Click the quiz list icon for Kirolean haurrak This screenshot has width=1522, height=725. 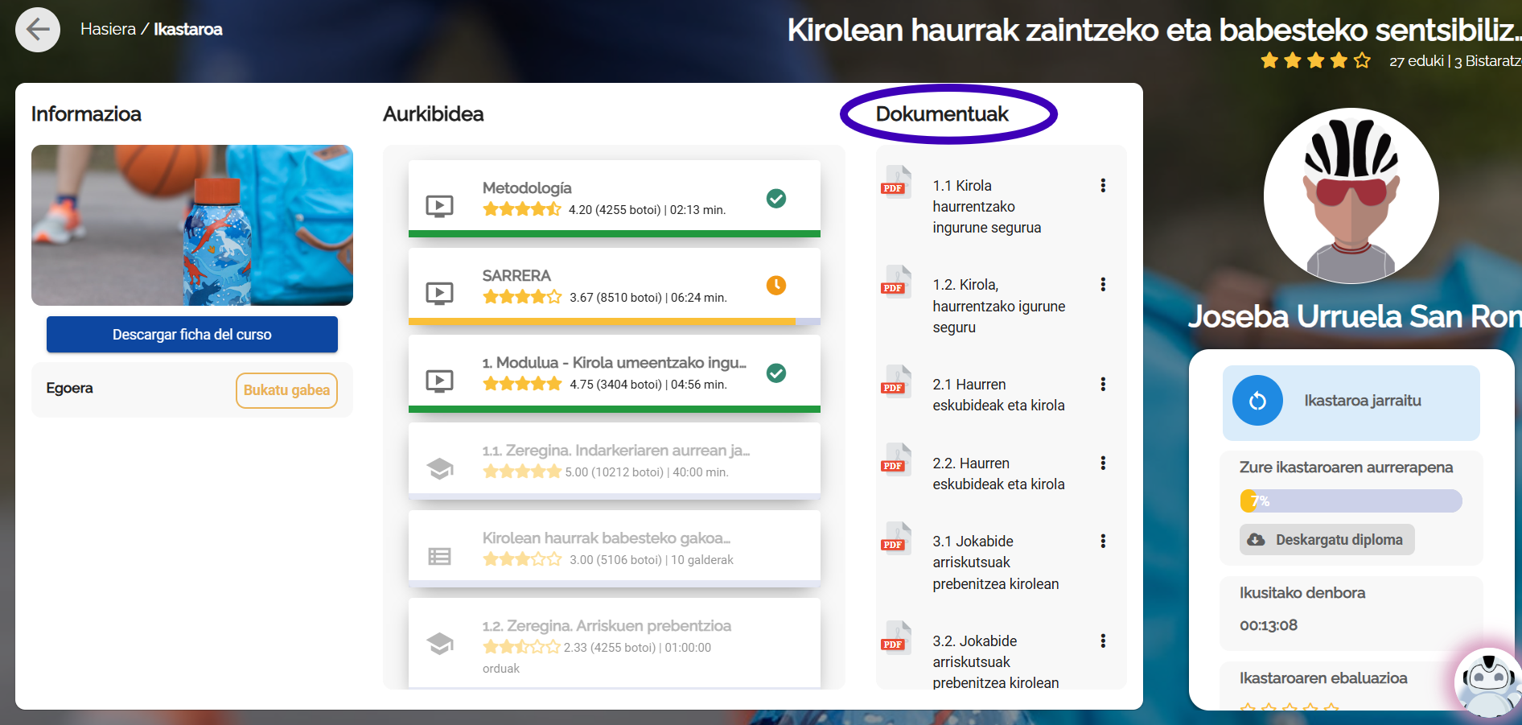click(439, 556)
